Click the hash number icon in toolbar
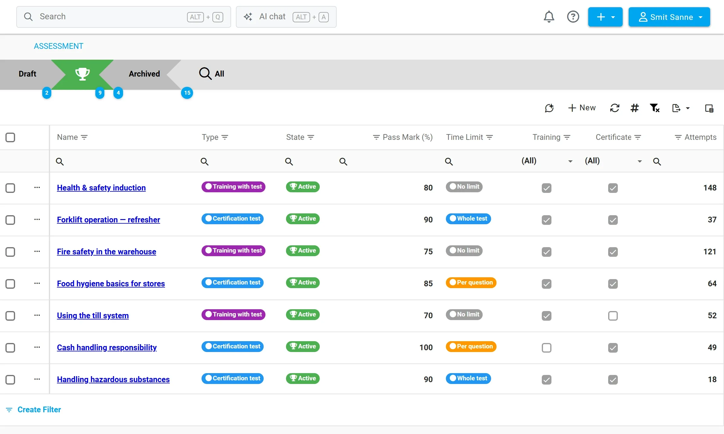The image size is (724, 434). pyautogui.click(x=634, y=108)
